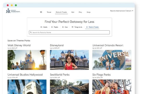Open the SeaWorld Parks heading link
Image resolution: width=141 pixels, height=94 pixels.
pos(60,75)
